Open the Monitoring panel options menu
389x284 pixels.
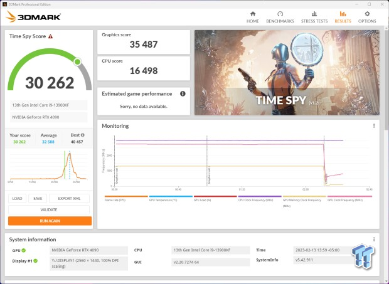(374, 126)
